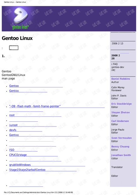Open Jonathan Smith editor link

(121, 155)
